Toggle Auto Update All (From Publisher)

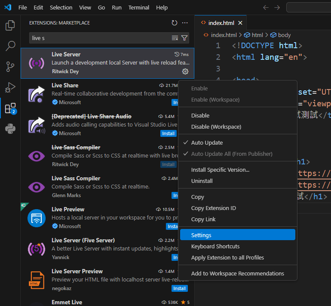click(x=237, y=154)
